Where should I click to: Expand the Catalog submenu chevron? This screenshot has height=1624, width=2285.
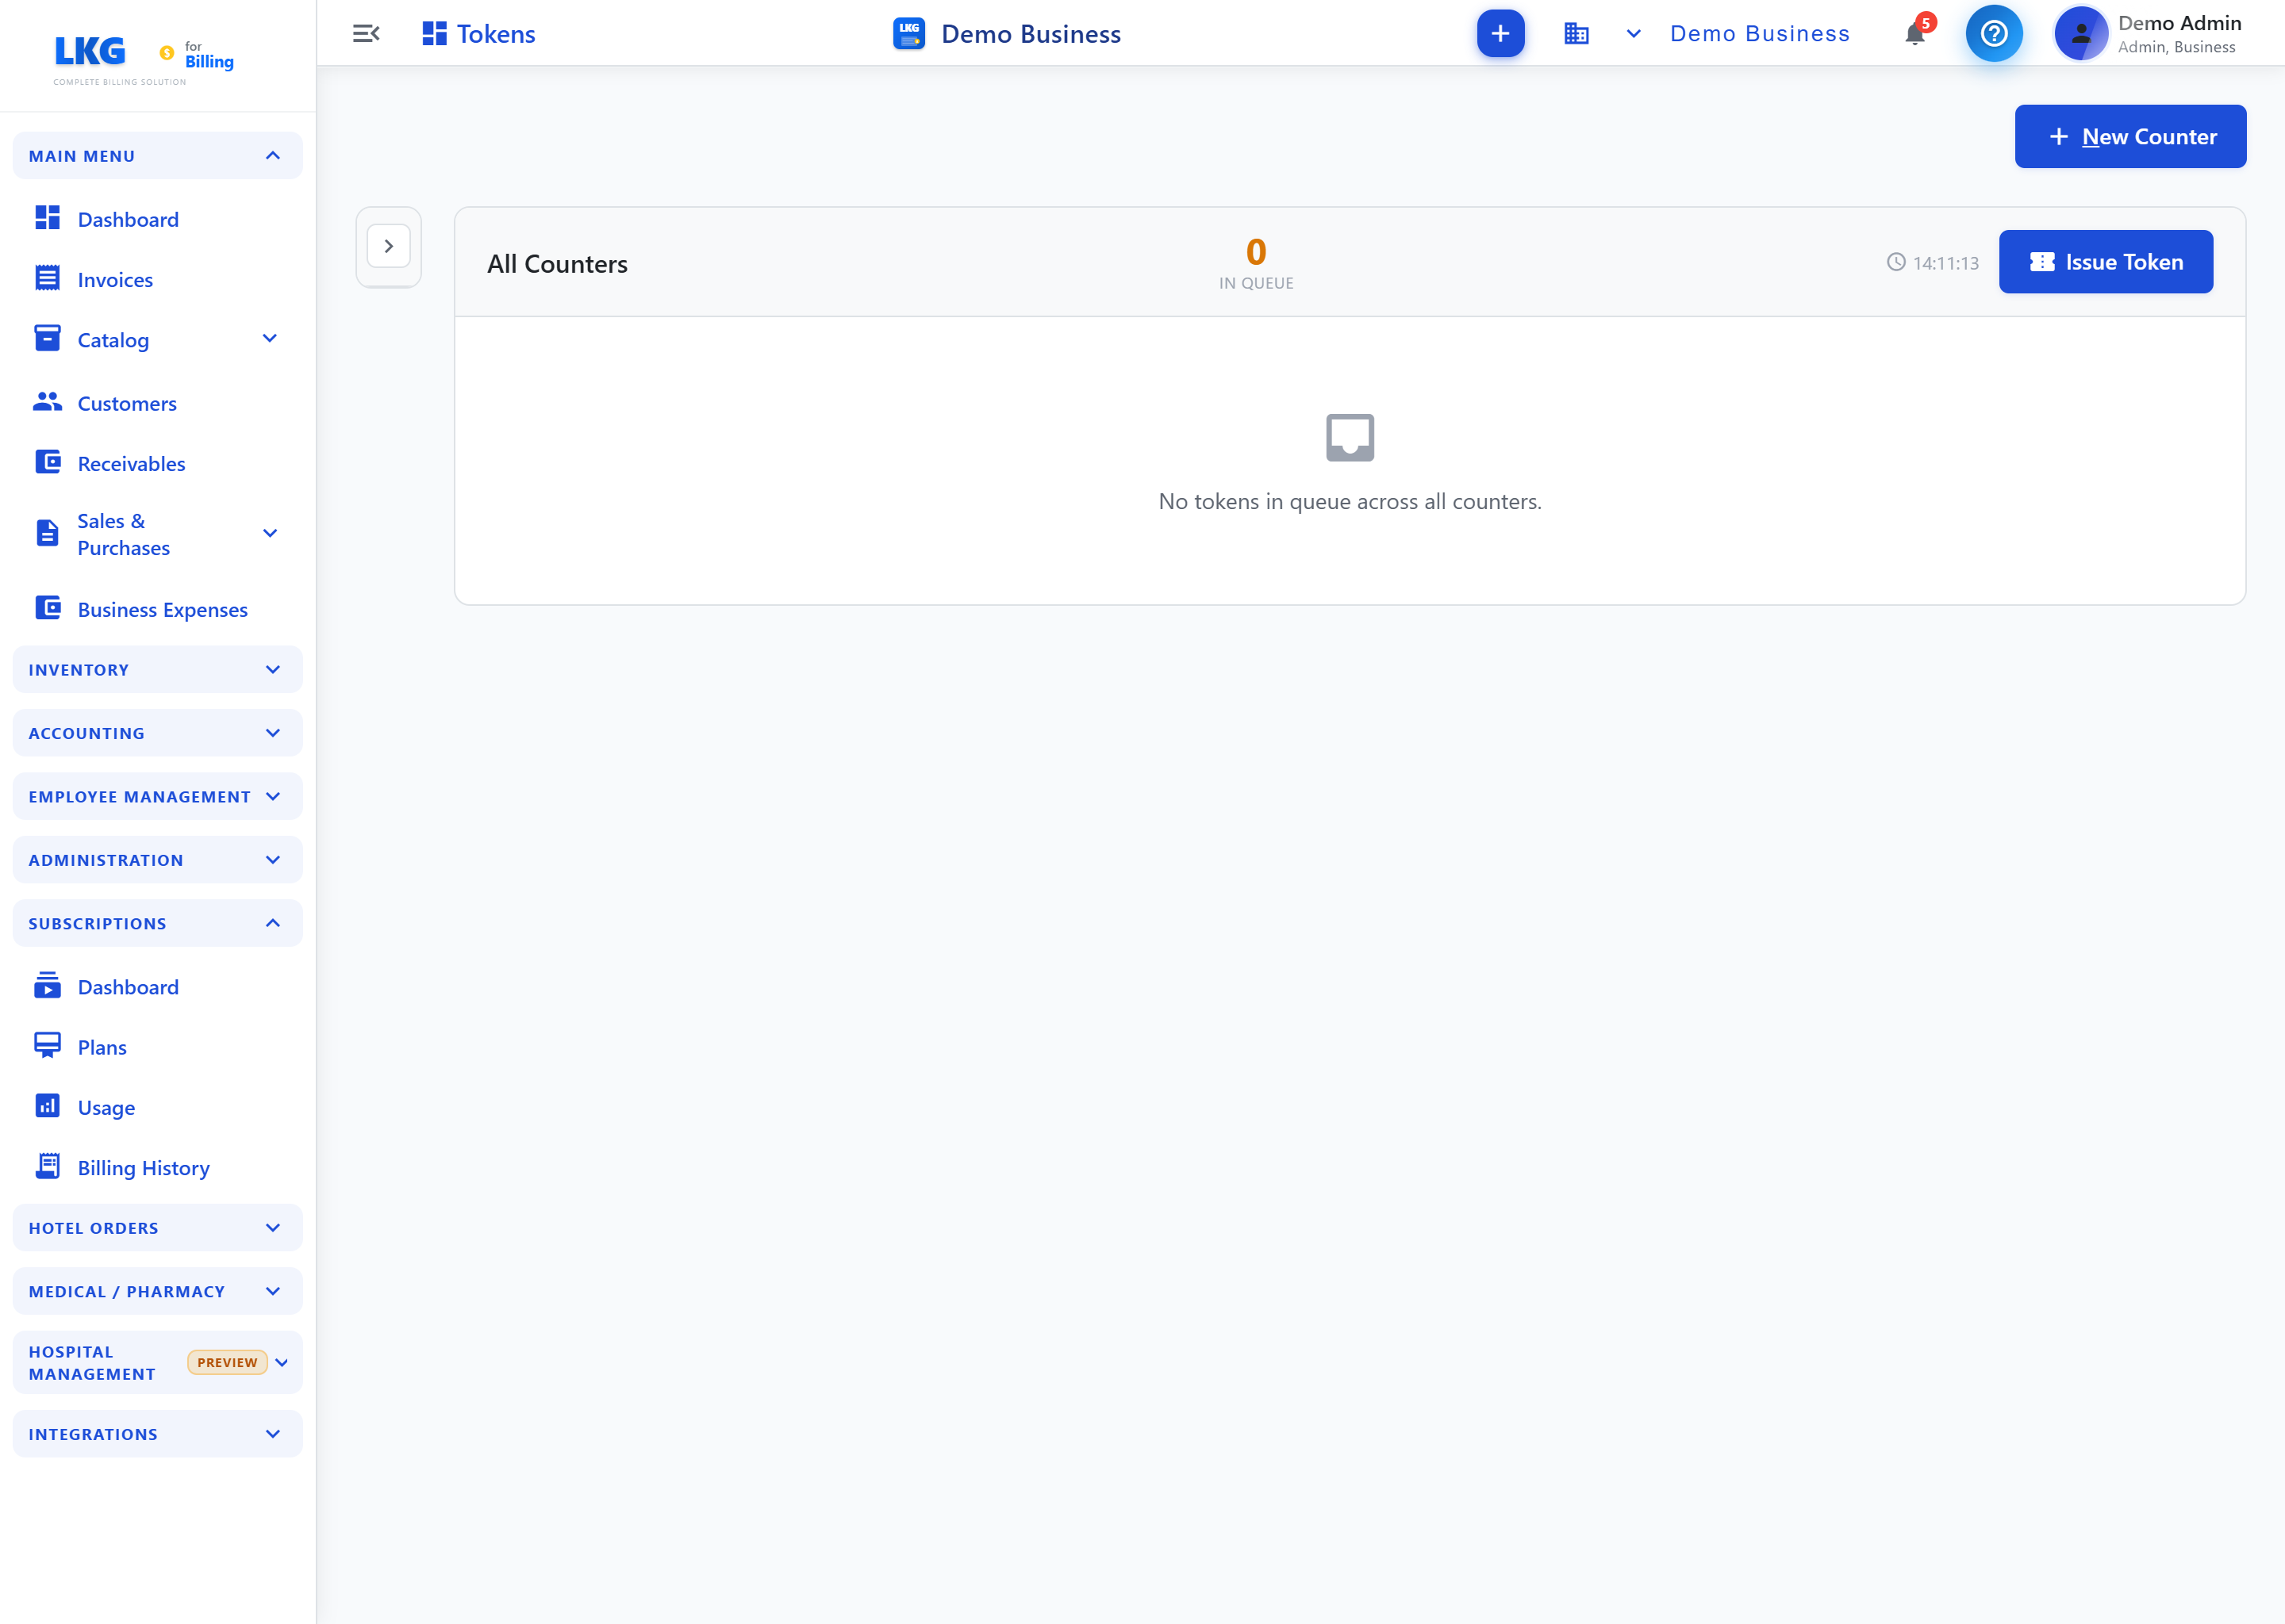pyautogui.click(x=269, y=339)
